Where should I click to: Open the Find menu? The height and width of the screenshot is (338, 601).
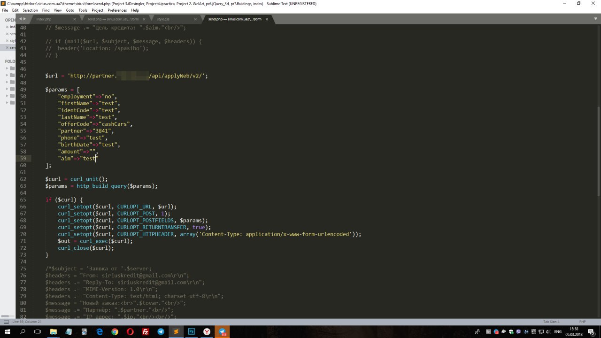tap(46, 10)
